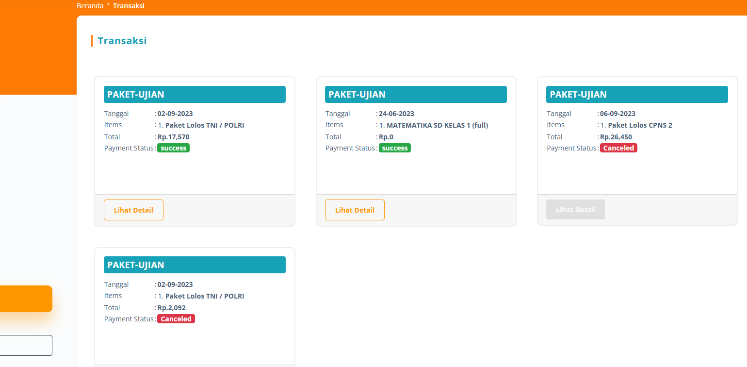Click the Beranda breadcrumb link
This screenshot has height=367, width=747.
pos(90,5)
